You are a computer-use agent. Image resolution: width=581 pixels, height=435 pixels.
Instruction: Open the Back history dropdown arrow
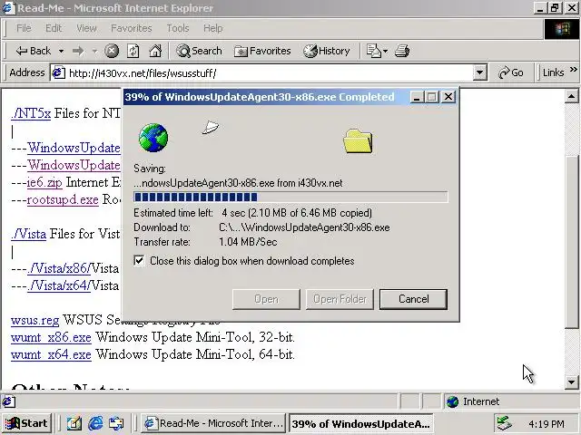61,51
